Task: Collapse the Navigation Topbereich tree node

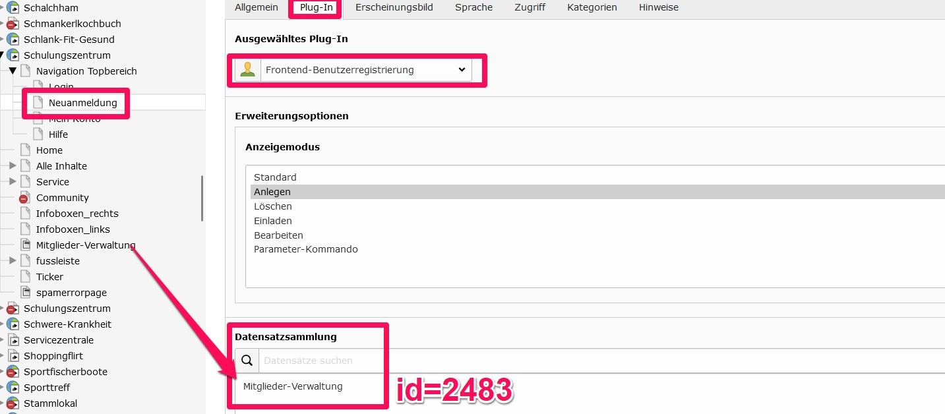Action: [x=13, y=71]
